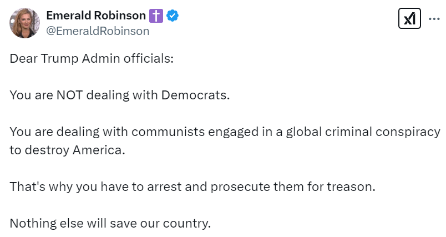Open Emerald Robinson's profile picture
The image size is (446, 237).
pyautogui.click(x=23, y=23)
